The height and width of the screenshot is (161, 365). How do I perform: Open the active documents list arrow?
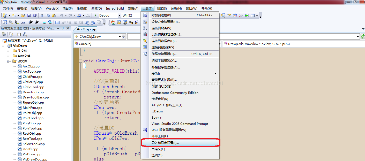363,29
